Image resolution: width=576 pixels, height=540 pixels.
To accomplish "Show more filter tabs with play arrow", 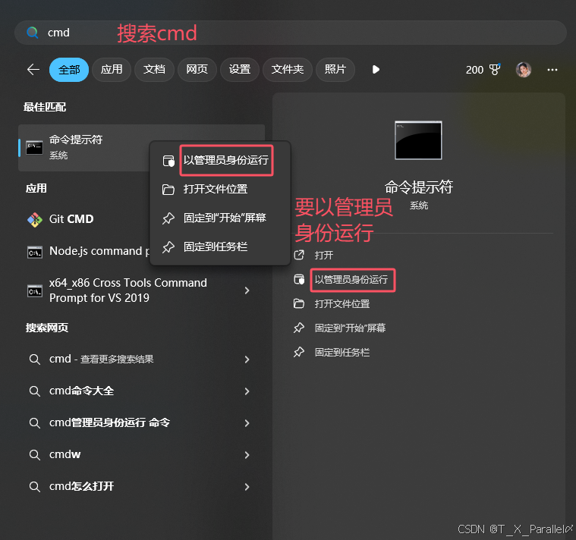I will click(376, 69).
